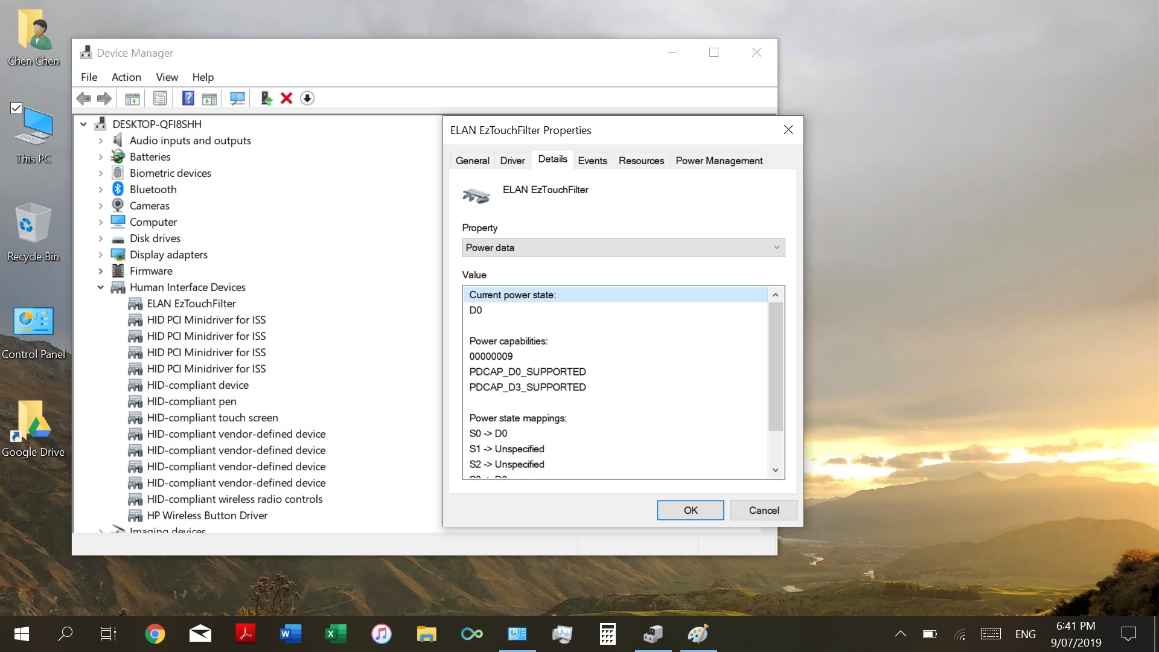Click red X Uninstall device icon
This screenshot has width=1159, height=652.
click(287, 98)
